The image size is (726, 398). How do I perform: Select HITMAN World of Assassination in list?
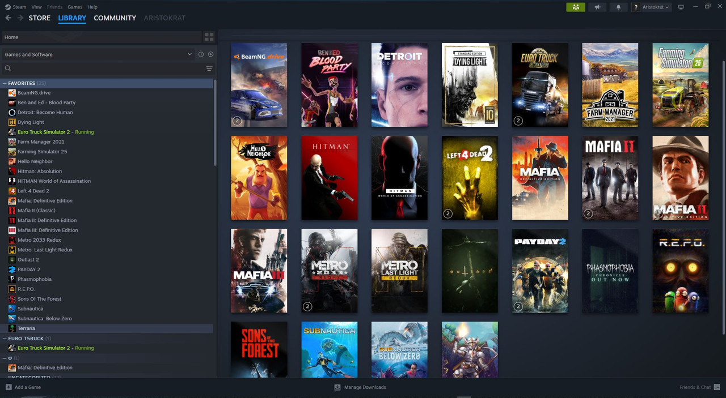pyautogui.click(x=54, y=181)
